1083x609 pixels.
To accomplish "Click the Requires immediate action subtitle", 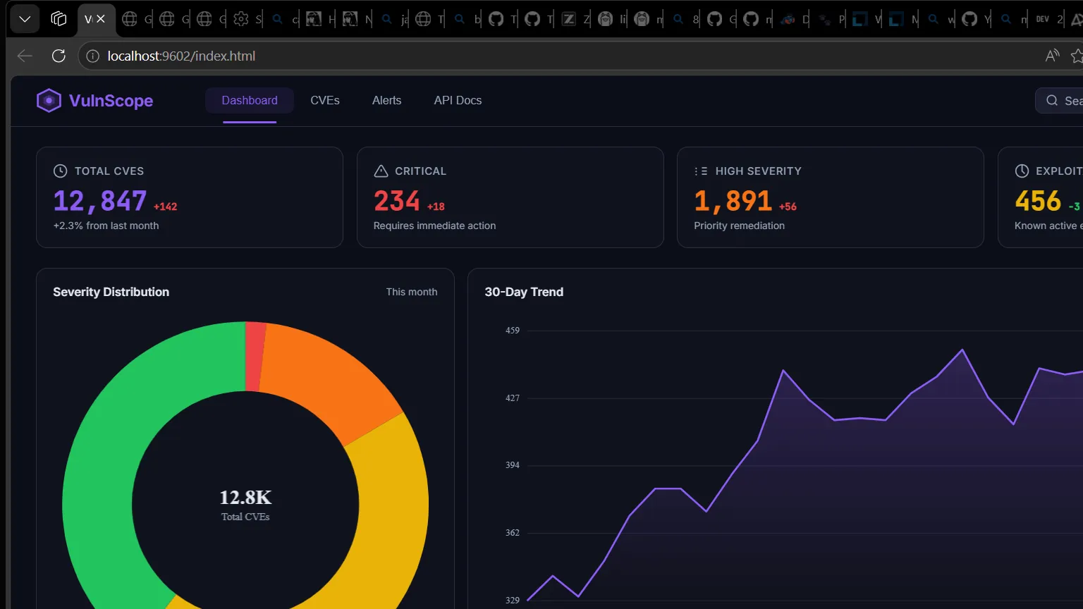I will click(434, 226).
